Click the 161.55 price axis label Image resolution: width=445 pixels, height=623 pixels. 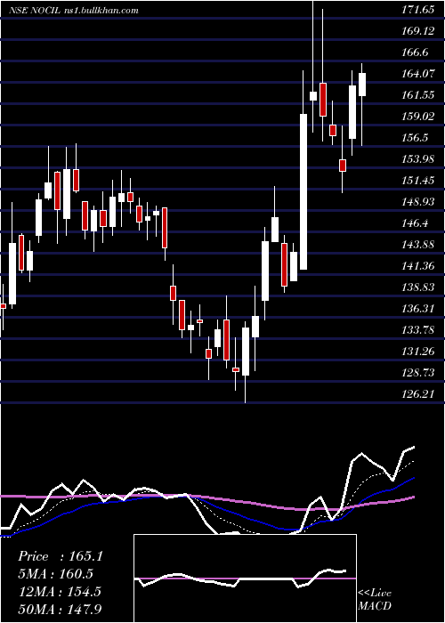pyautogui.click(x=417, y=95)
